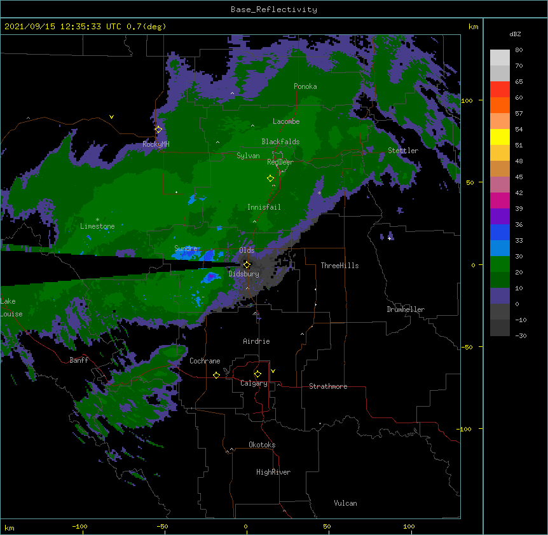This screenshot has height=535, width=548.
Task: Click the yellow radar site marker near Olds
Action: click(247, 265)
